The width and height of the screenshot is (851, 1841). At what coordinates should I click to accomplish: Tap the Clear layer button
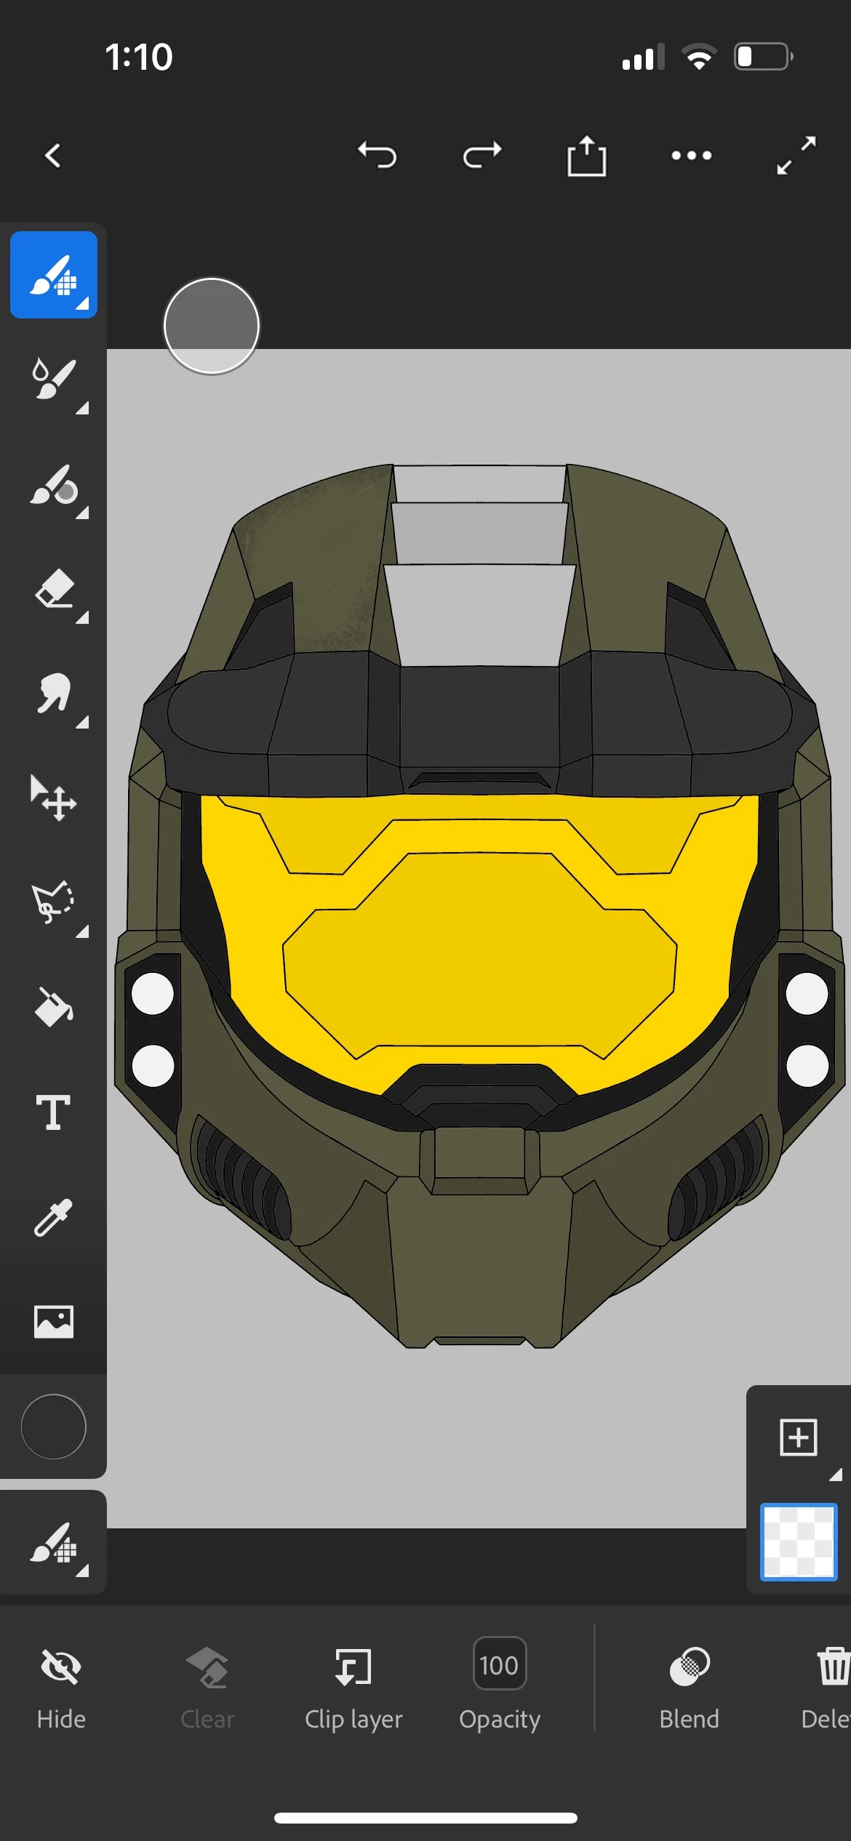207,1688
